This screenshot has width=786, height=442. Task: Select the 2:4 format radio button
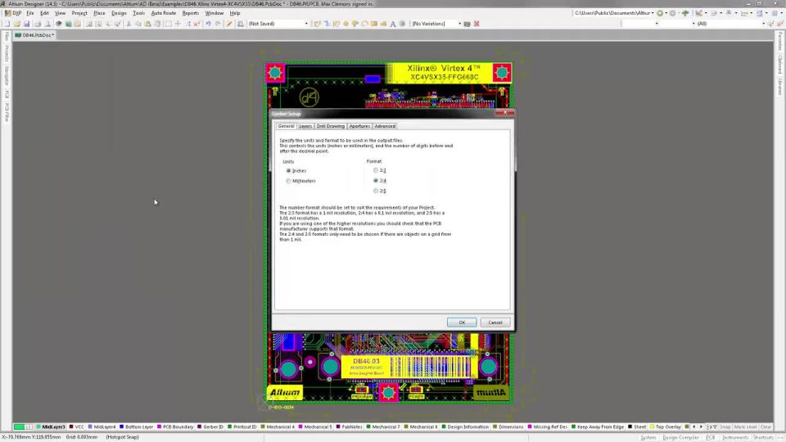coord(376,180)
